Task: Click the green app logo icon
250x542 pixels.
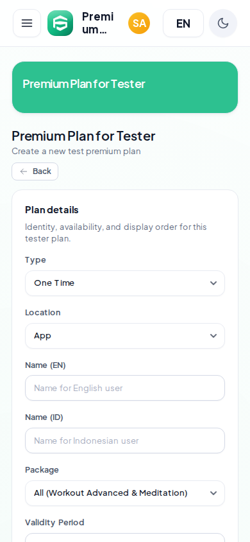Action: point(60,23)
